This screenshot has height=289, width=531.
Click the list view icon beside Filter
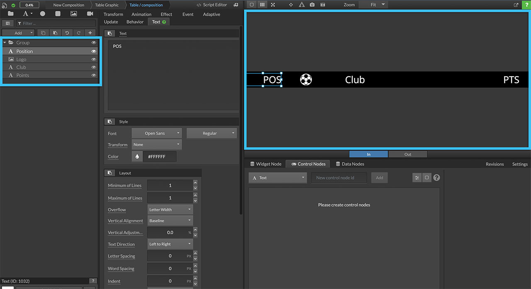coord(8,24)
